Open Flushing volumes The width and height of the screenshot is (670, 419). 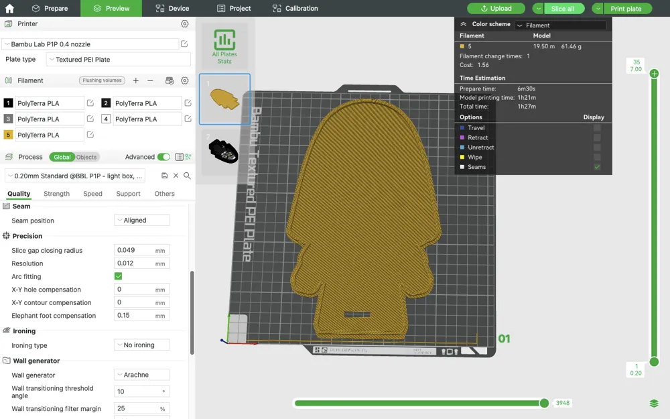(102, 80)
